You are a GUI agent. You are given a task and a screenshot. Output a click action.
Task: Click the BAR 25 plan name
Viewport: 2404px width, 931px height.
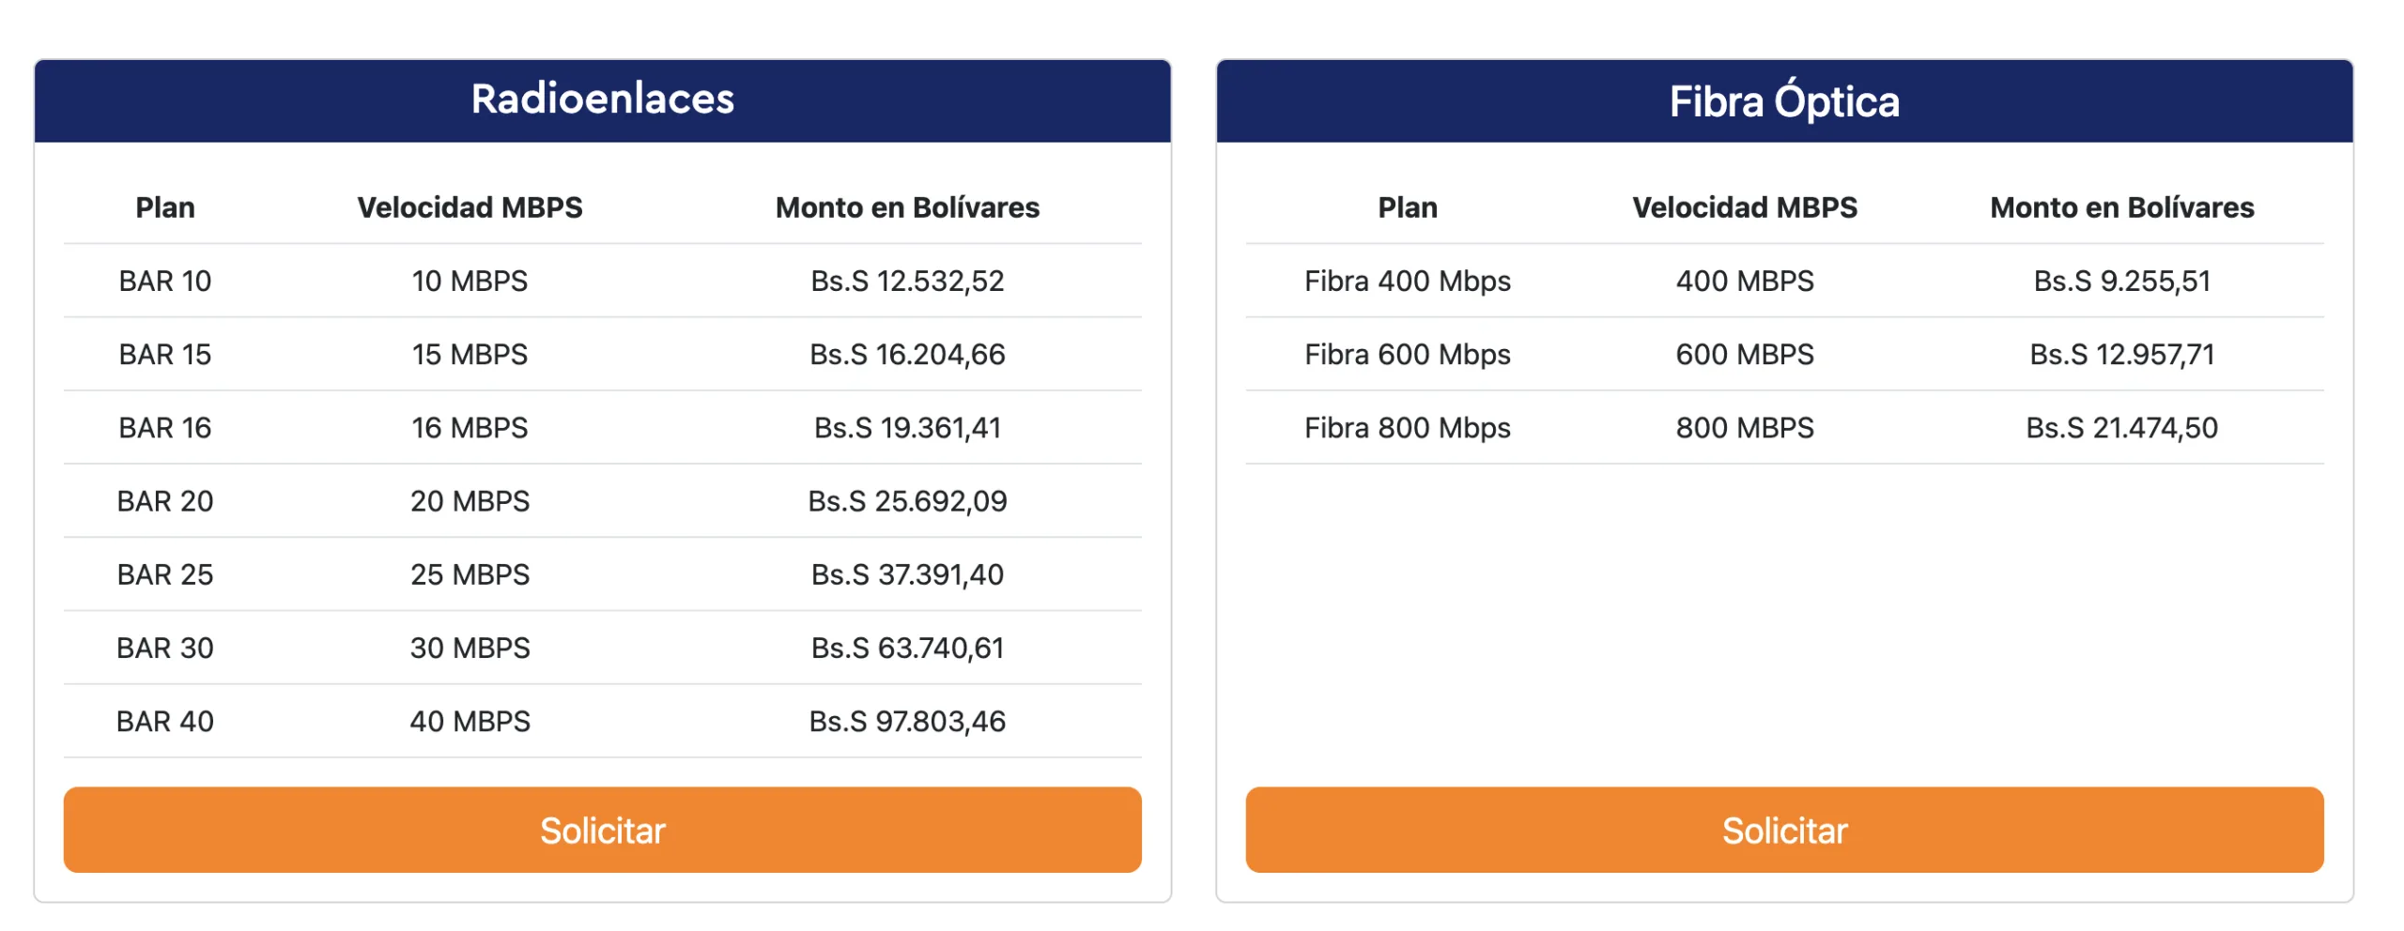(x=165, y=573)
